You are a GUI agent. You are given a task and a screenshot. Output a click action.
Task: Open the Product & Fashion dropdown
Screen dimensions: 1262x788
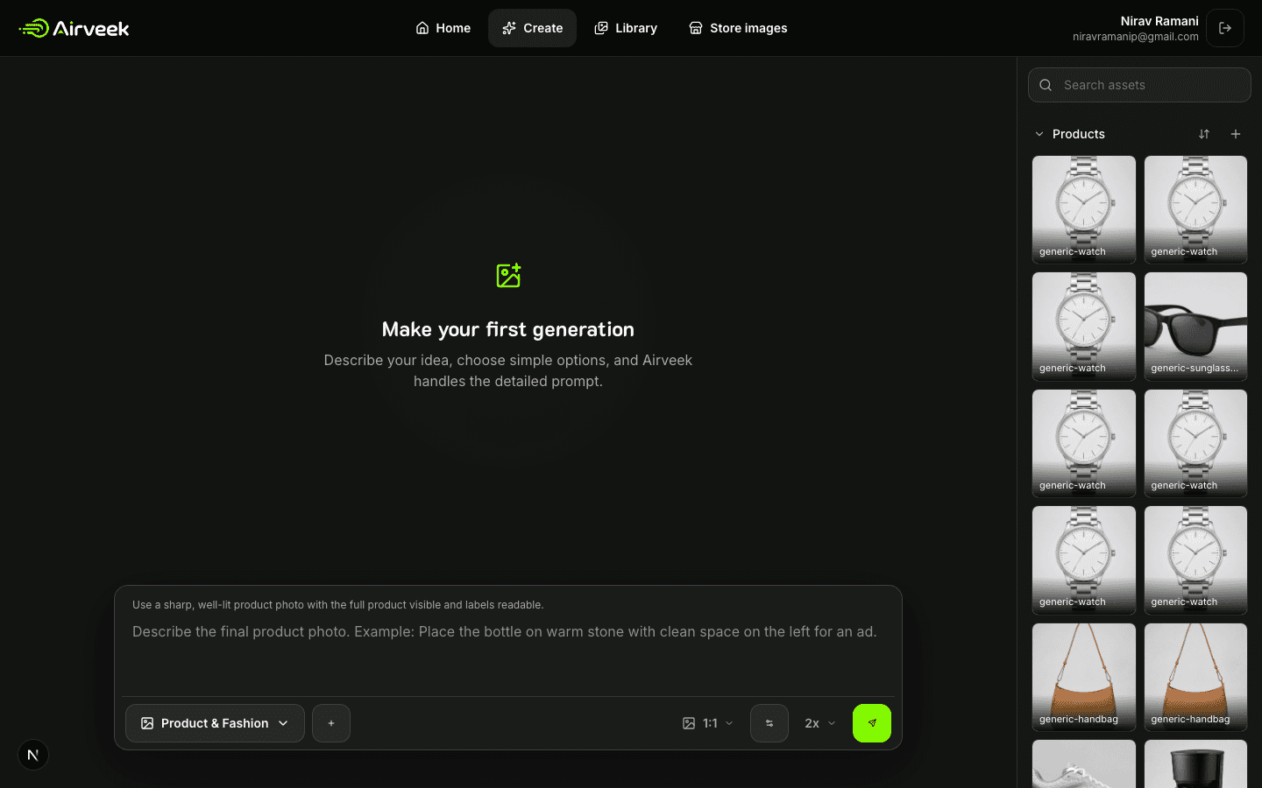click(x=215, y=723)
